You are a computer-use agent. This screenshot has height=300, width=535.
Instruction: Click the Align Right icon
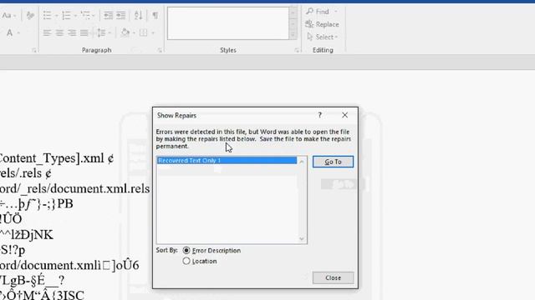(x=72, y=33)
